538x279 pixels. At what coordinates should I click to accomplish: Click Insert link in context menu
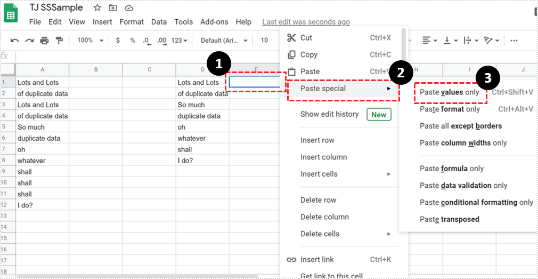point(317,260)
